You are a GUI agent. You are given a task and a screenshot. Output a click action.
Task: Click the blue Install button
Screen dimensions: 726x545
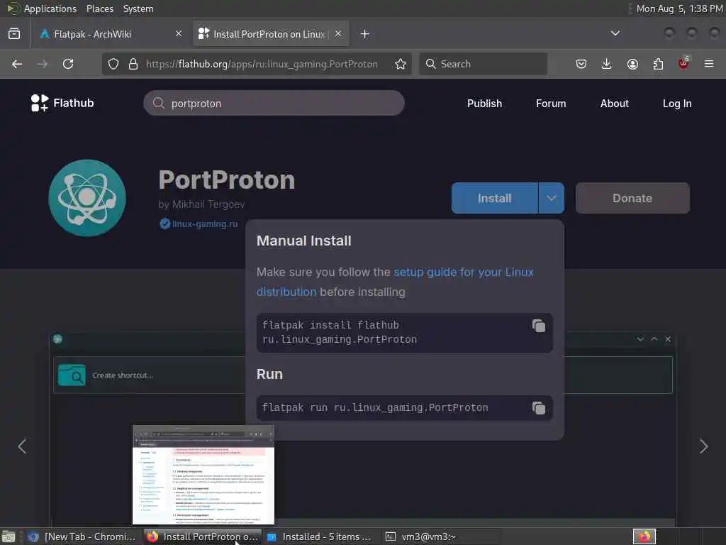pos(494,199)
